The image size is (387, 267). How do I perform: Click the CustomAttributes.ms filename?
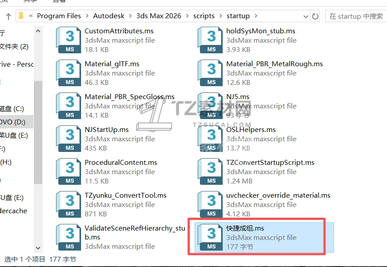(119, 31)
